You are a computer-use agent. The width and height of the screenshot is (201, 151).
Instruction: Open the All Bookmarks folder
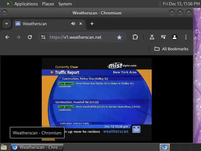171,49
